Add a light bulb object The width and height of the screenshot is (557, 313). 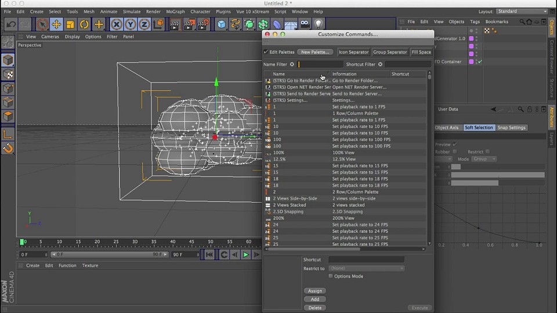[x=319, y=24]
